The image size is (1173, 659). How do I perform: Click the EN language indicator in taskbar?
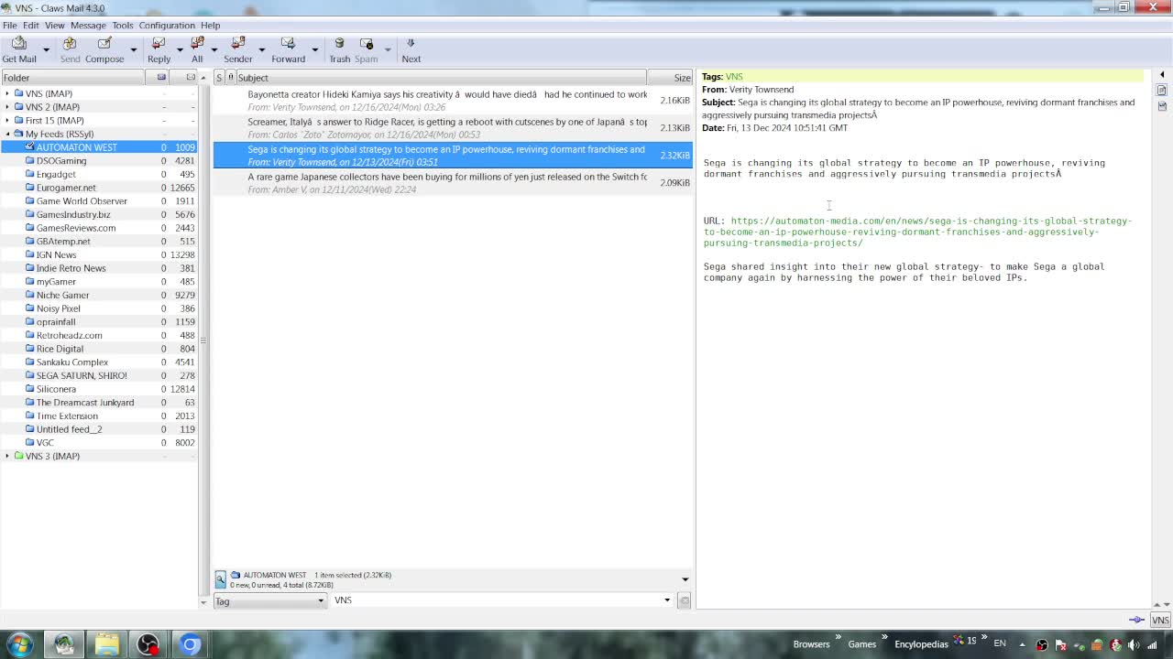pyautogui.click(x=1000, y=644)
